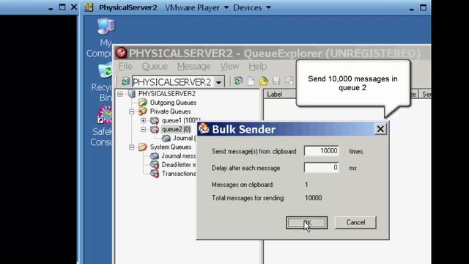Click the Bulk Sender dialog title icon
Image resolution: width=469 pixels, height=264 pixels.
pyautogui.click(x=204, y=129)
